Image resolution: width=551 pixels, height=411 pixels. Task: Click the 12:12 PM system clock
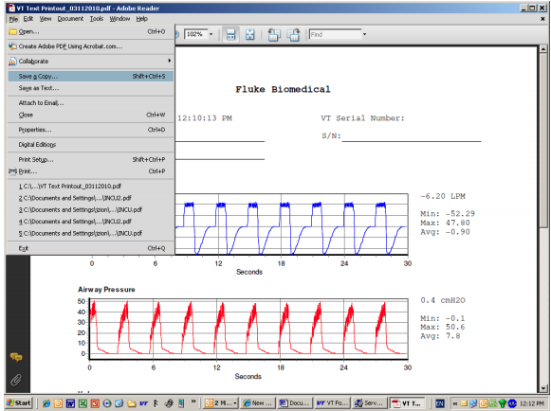pos(532,403)
